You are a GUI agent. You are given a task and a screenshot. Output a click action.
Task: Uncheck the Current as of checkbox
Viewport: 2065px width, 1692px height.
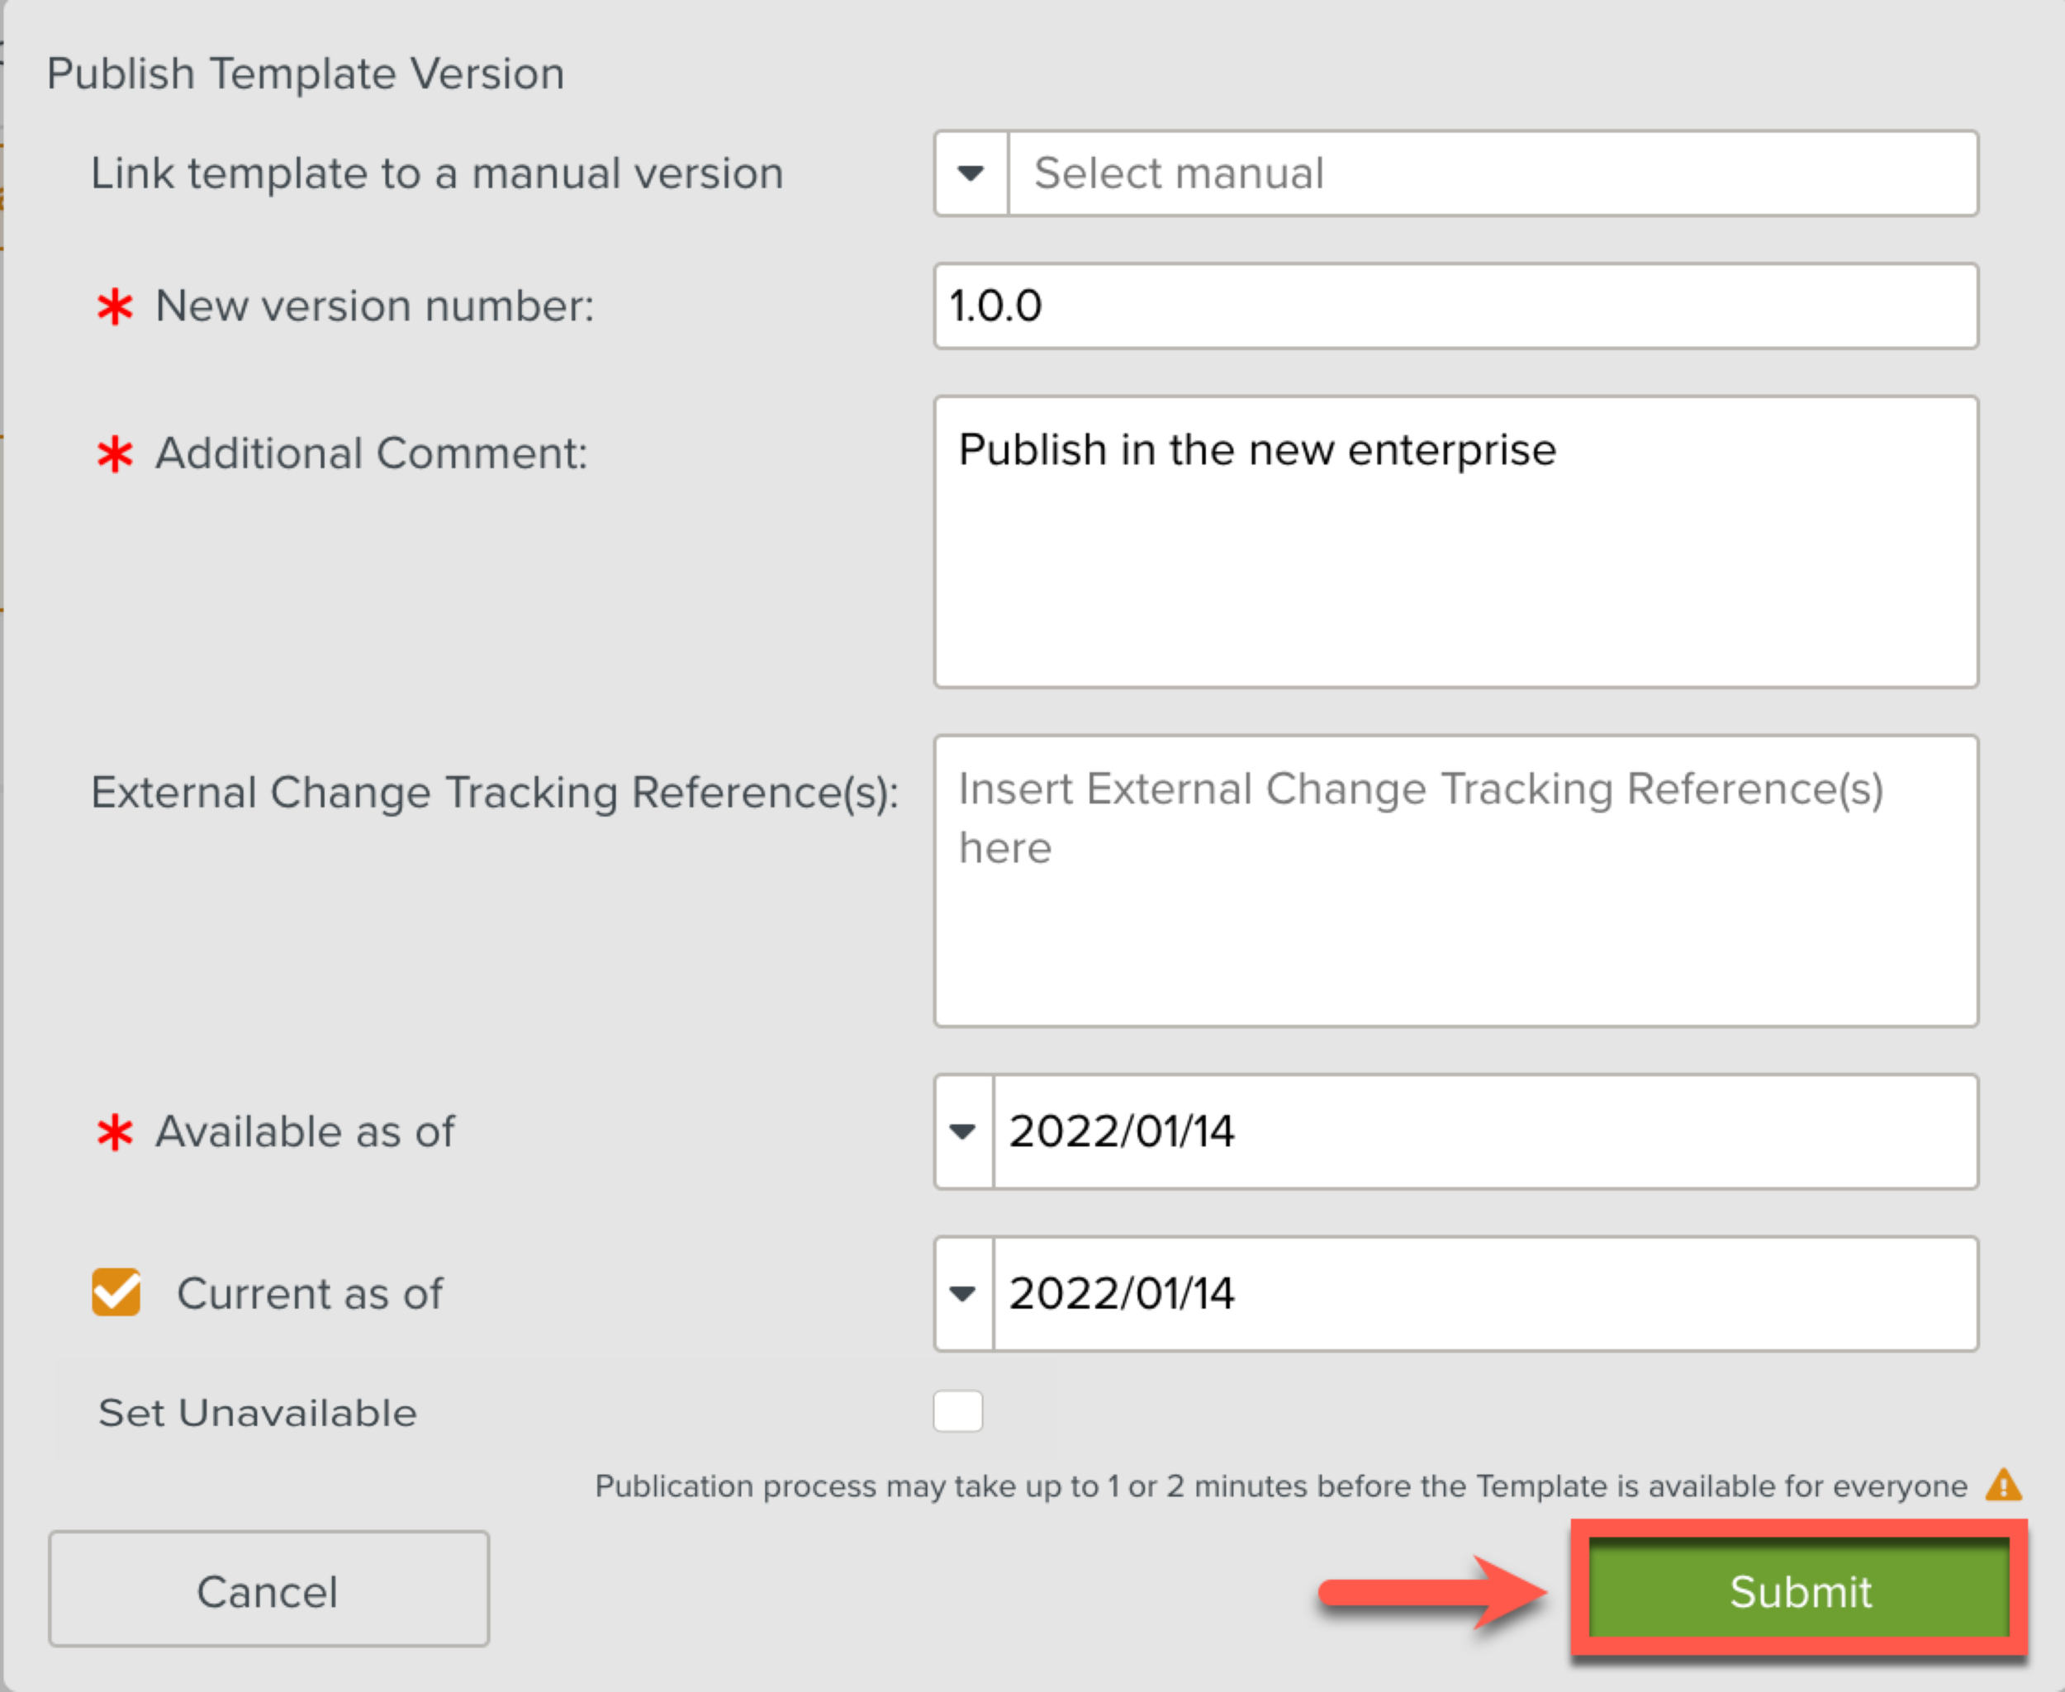click(116, 1292)
